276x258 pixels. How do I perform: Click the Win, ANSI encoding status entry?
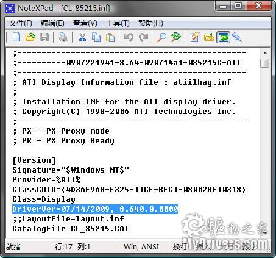click(x=141, y=247)
